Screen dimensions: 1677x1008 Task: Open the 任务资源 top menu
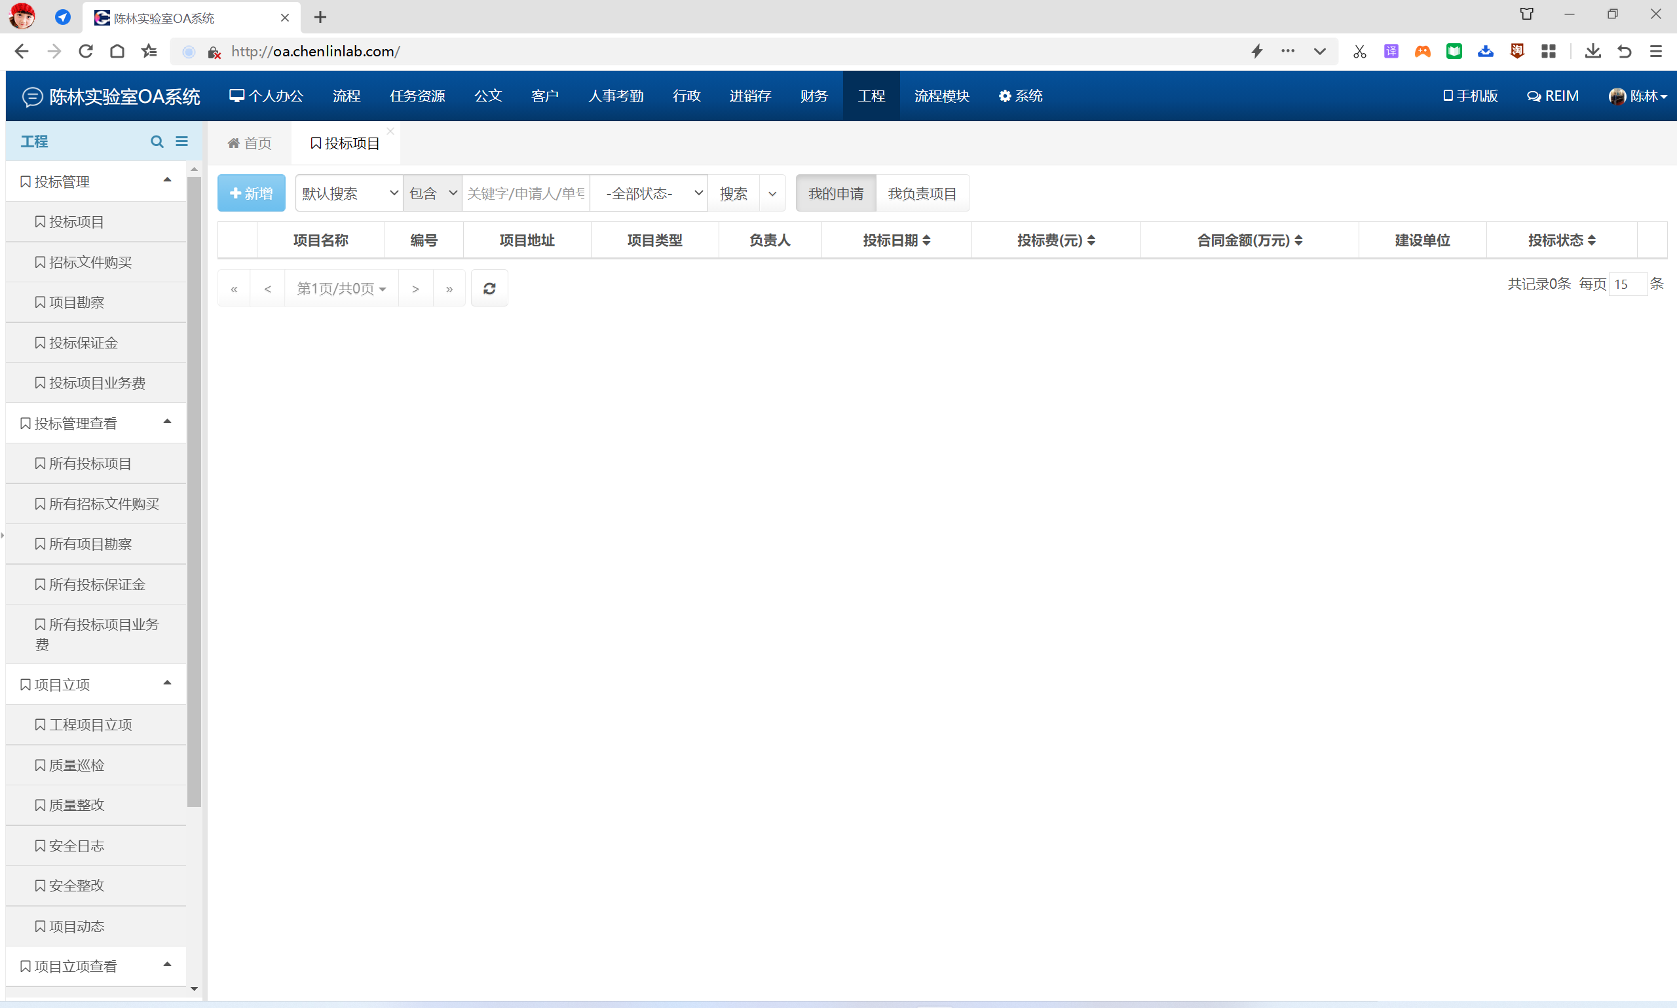pyautogui.click(x=417, y=96)
